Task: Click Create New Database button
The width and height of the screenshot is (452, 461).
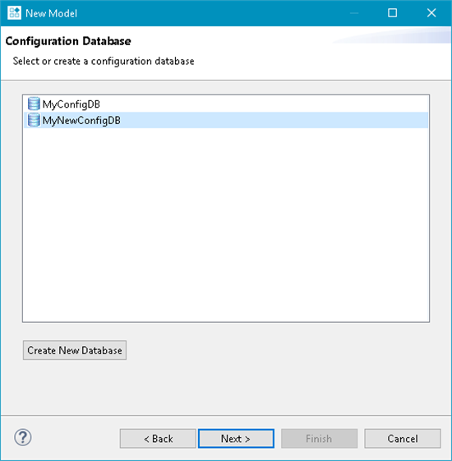Action: point(75,350)
